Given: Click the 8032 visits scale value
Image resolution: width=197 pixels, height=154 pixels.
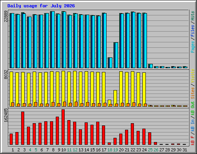Looking at the screenshot, I should [x=6, y=74].
